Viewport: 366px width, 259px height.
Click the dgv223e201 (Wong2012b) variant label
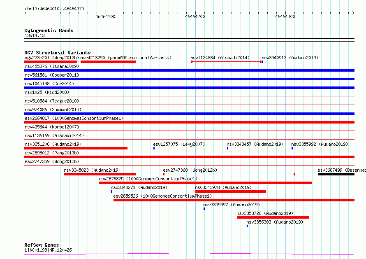tap(52, 58)
